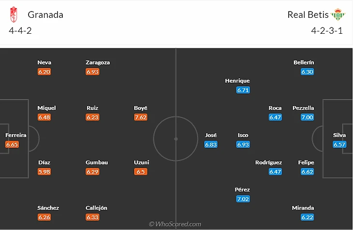Viewport: 353px width, 230px height.
Task: Click goalkeeper Silva's 6.57 rating
Action: coord(339,144)
